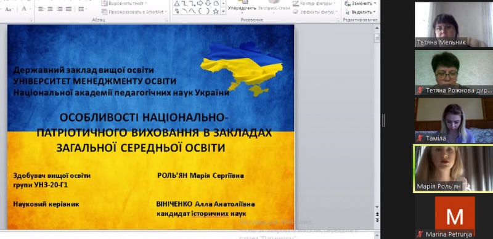This screenshot has height=239, width=493.
Task: Click the name РОЛЬ'ЯН Марія Сергіївна
Action: [201, 176]
